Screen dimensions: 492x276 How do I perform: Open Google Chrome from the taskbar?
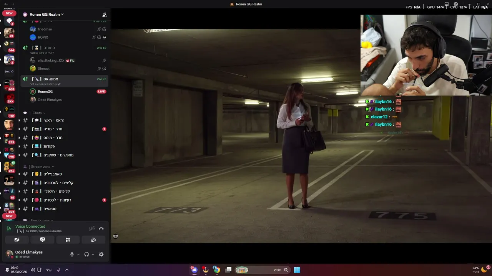pos(216,270)
